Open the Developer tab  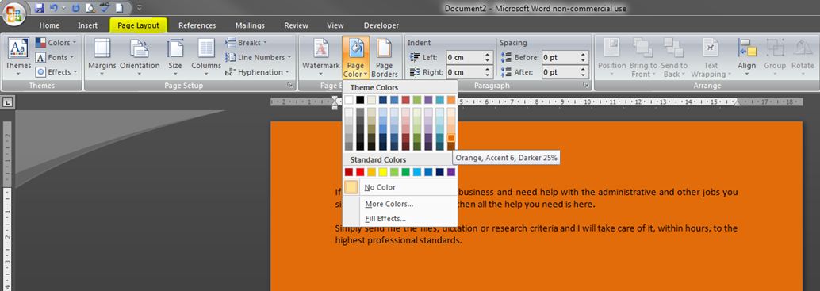pyautogui.click(x=381, y=25)
